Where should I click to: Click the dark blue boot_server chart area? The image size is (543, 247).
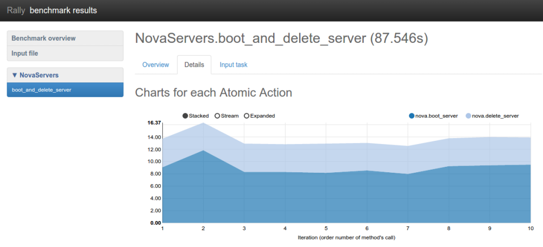point(326,200)
